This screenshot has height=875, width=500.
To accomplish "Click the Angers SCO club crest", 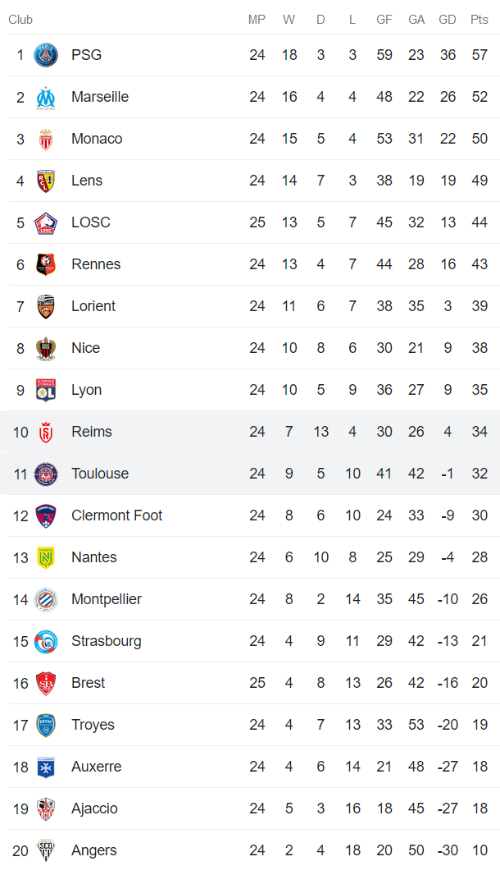I will [46, 850].
